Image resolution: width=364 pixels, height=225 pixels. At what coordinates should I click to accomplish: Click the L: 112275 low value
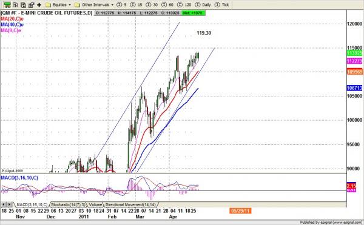[149, 13]
